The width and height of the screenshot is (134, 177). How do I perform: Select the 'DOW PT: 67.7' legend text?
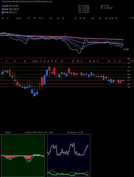pos(10,12)
